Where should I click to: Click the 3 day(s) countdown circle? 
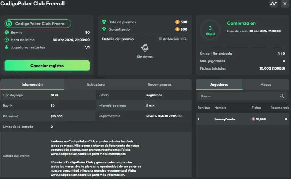(210, 30)
